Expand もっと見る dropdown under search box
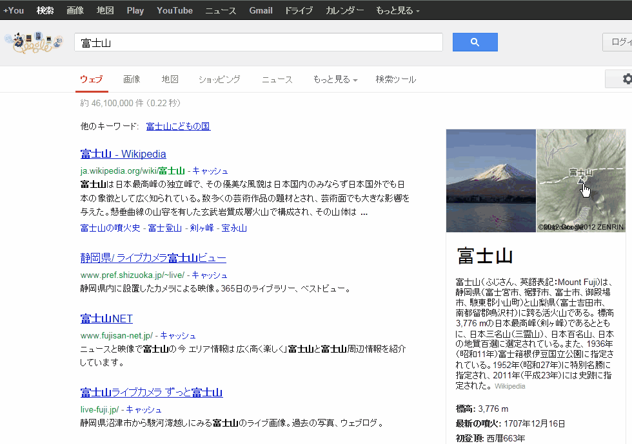The width and height of the screenshot is (632, 444). (335, 79)
